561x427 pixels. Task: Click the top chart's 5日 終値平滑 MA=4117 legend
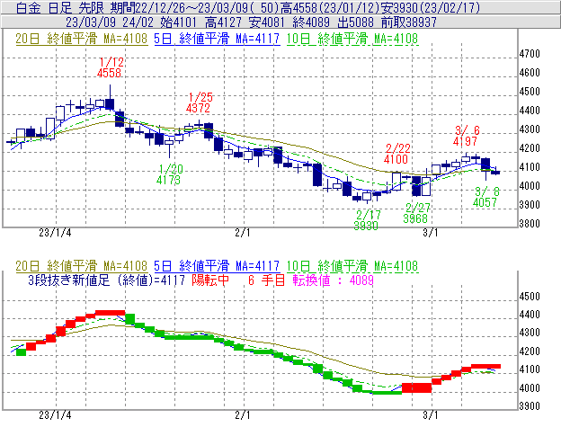pyautogui.click(x=217, y=39)
